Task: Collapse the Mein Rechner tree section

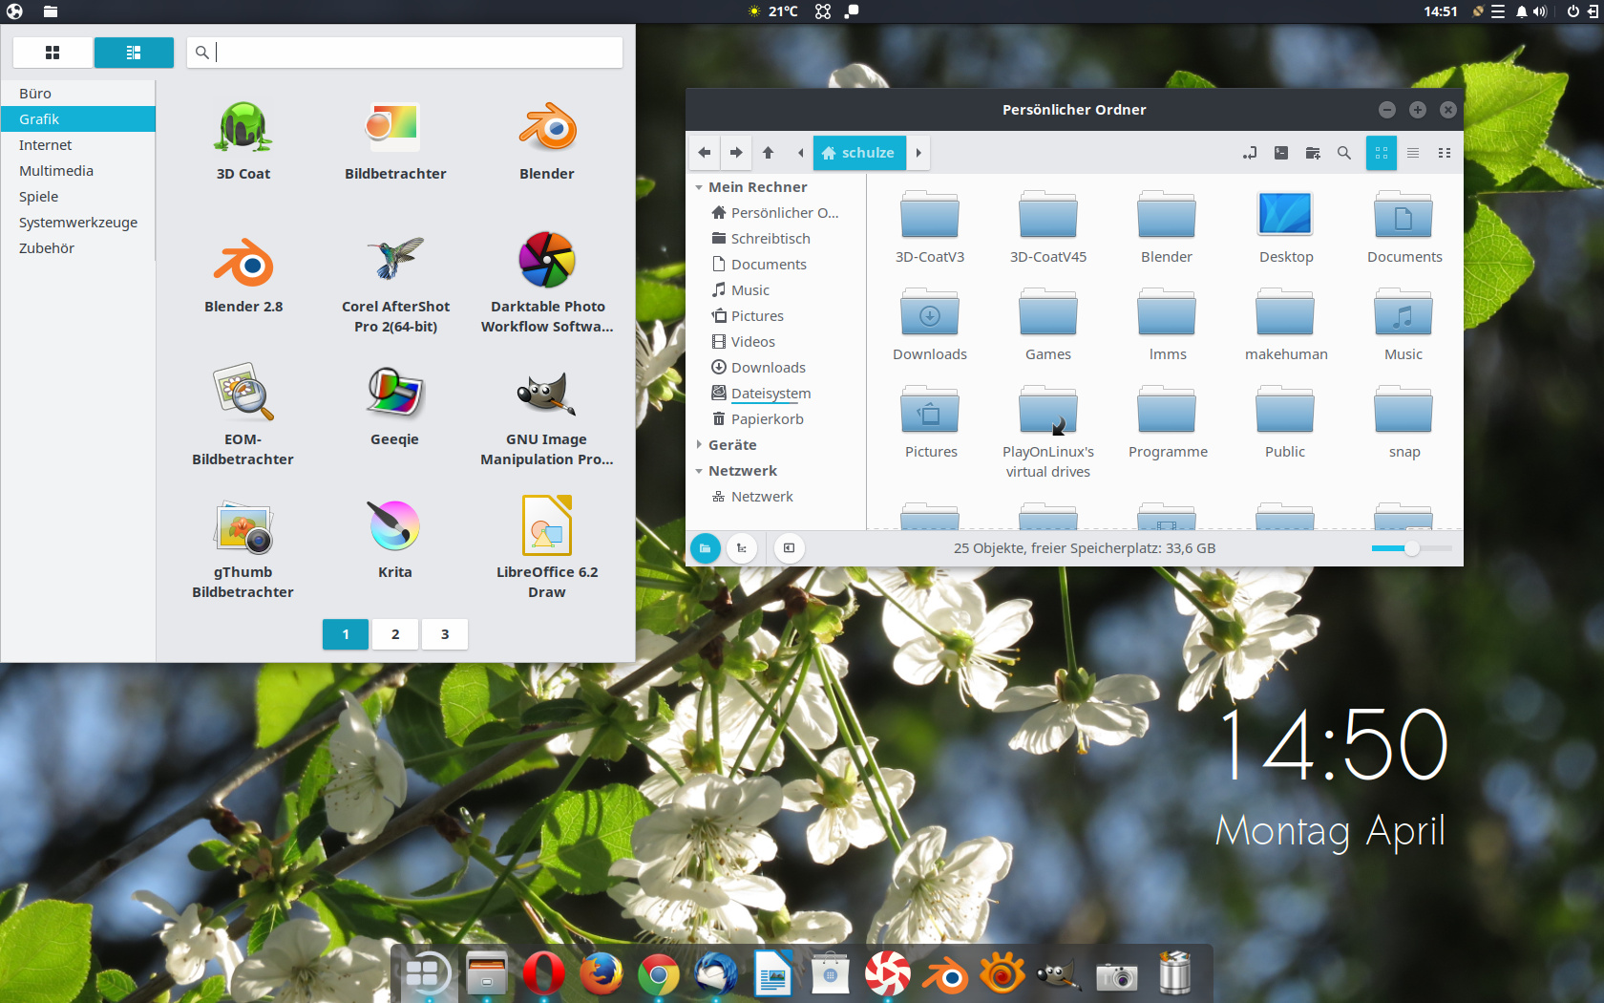Action: click(699, 186)
